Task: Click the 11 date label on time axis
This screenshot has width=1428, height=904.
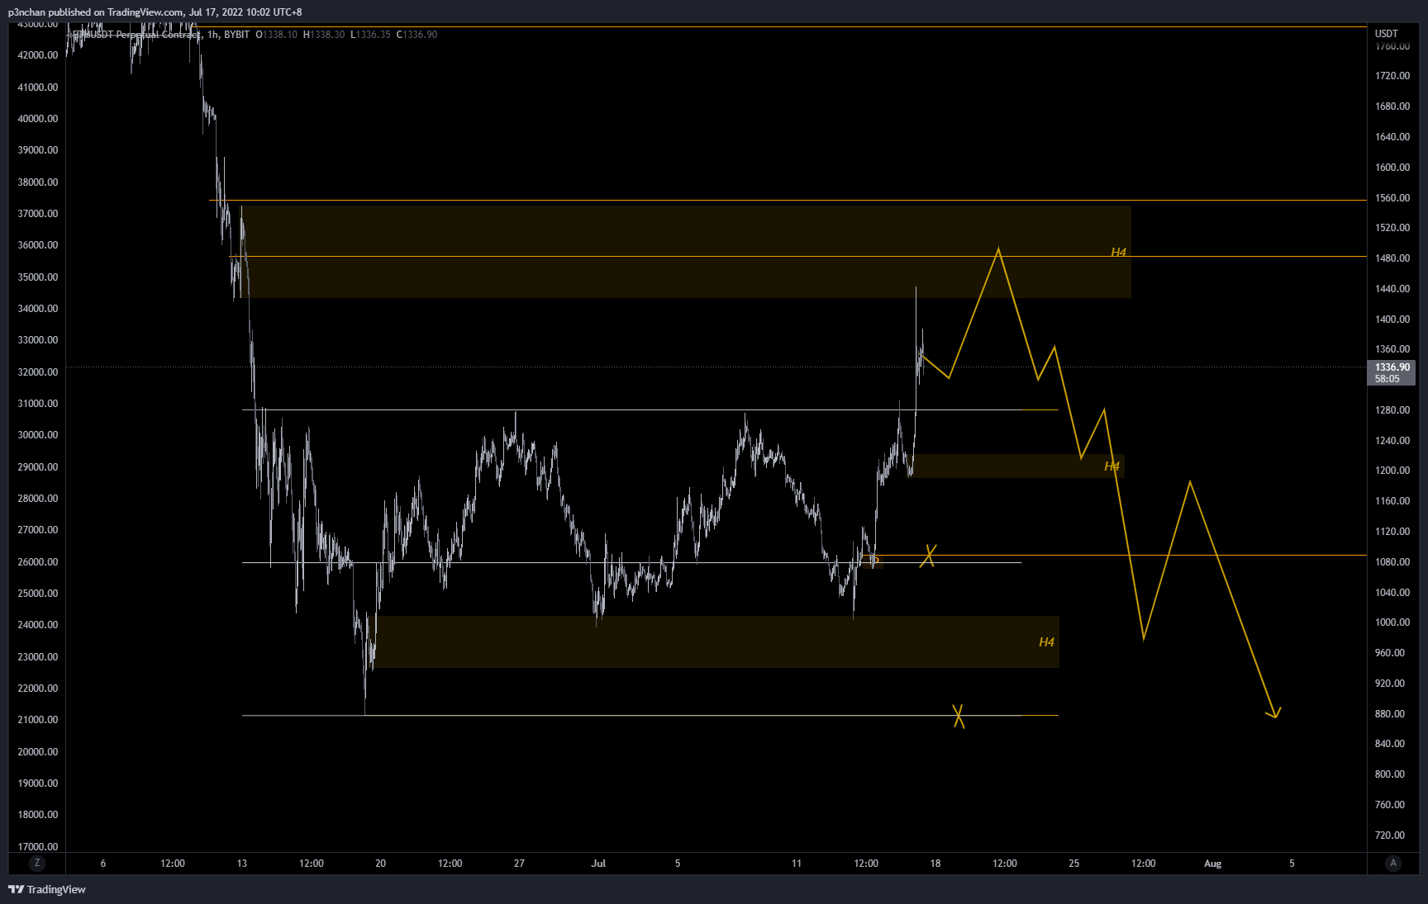Action: pyautogui.click(x=796, y=864)
